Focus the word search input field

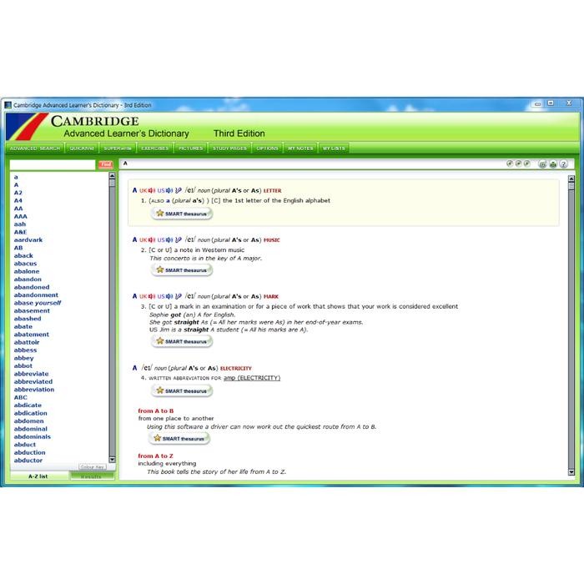(53, 164)
